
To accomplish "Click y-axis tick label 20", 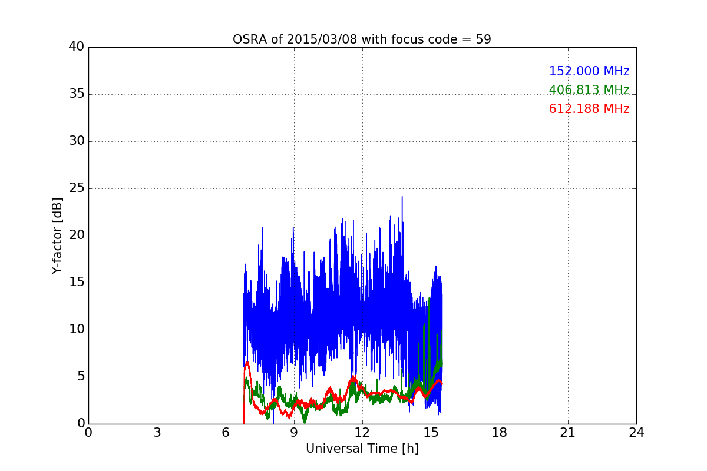I will tap(77, 235).
